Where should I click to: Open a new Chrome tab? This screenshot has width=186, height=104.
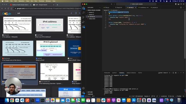pos(58,5)
